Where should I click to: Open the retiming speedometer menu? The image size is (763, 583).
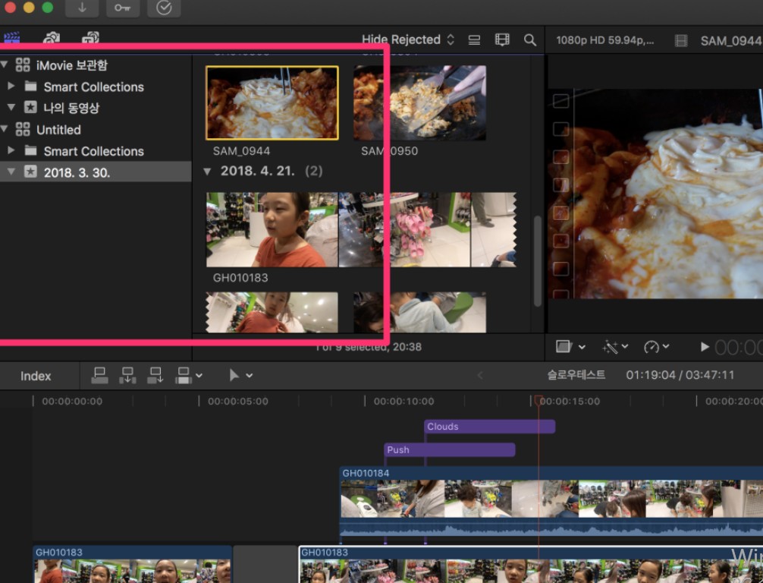coord(651,346)
